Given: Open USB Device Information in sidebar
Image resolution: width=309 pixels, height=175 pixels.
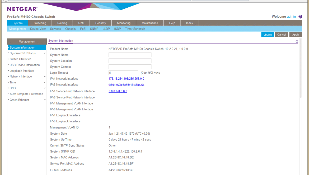Looking at the screenshot, I should pyautogui.click(x=25, y=65).
